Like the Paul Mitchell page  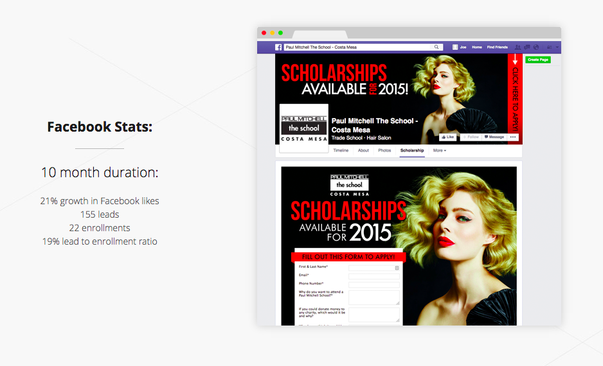pos(447,137)
